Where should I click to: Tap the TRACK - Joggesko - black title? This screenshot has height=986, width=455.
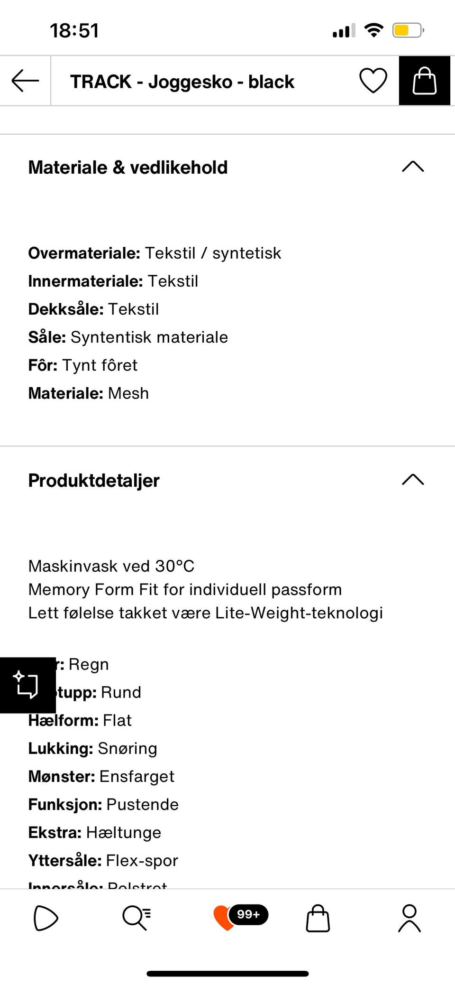coord(182,82)
